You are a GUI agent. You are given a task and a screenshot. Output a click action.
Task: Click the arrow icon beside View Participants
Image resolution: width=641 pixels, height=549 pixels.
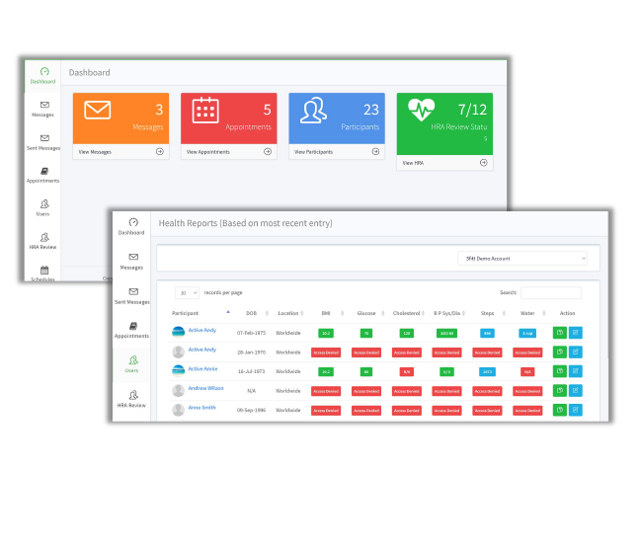click(x=375, y=152)
